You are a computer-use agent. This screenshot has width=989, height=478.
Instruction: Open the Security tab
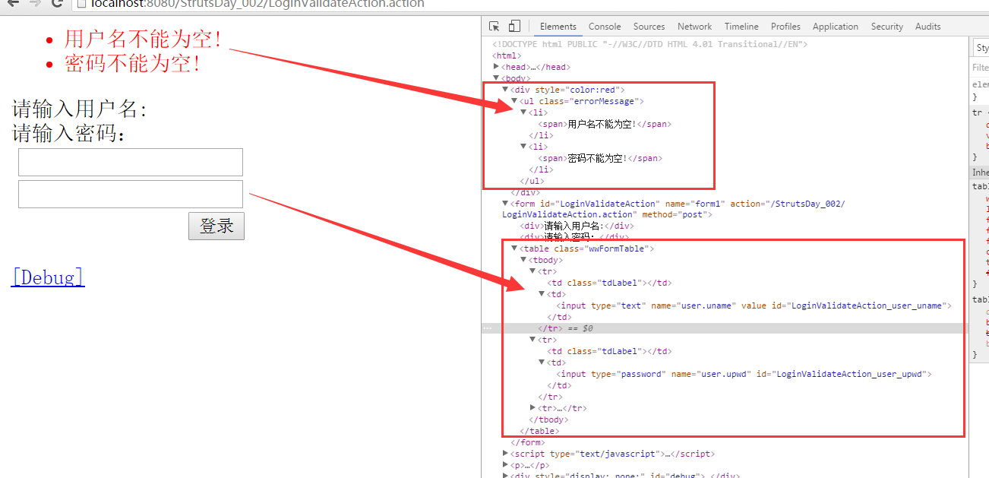pyautogui.click(x=887, y=27)
